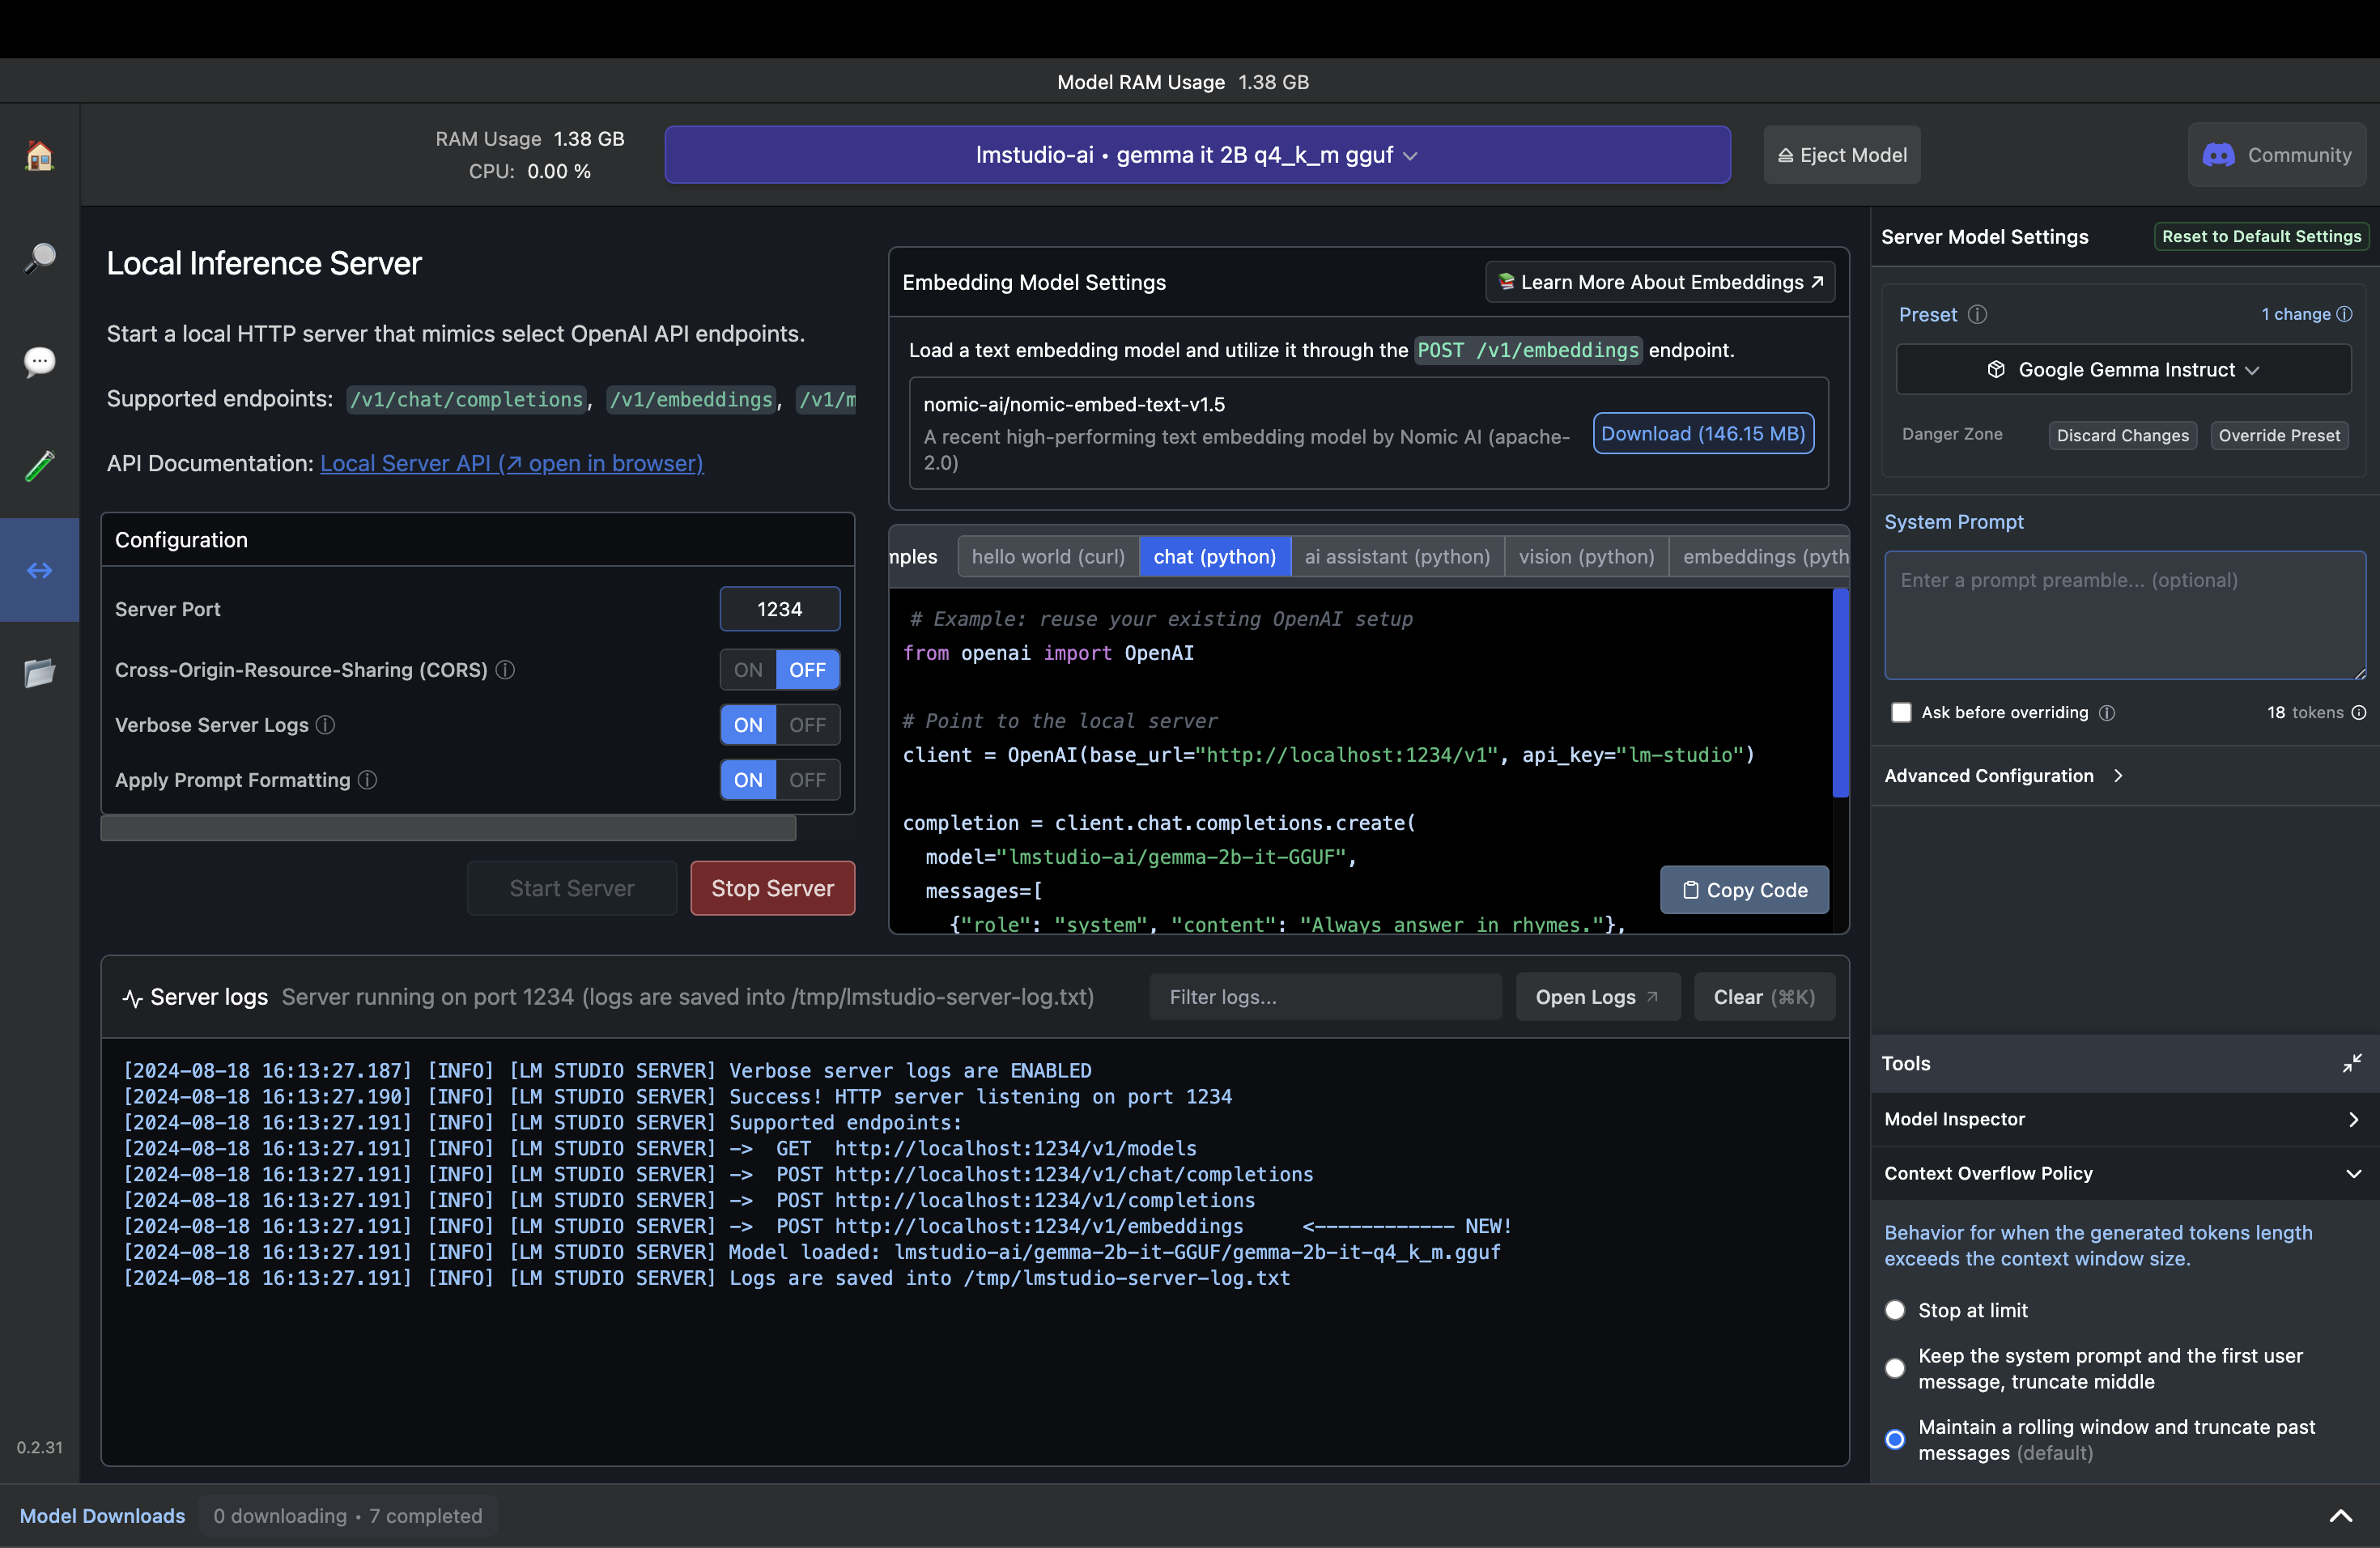Click the horizontal scrollbar under Configuration
The height and width of the screenshot is (1548, 2380).
[x=448, y=828]
